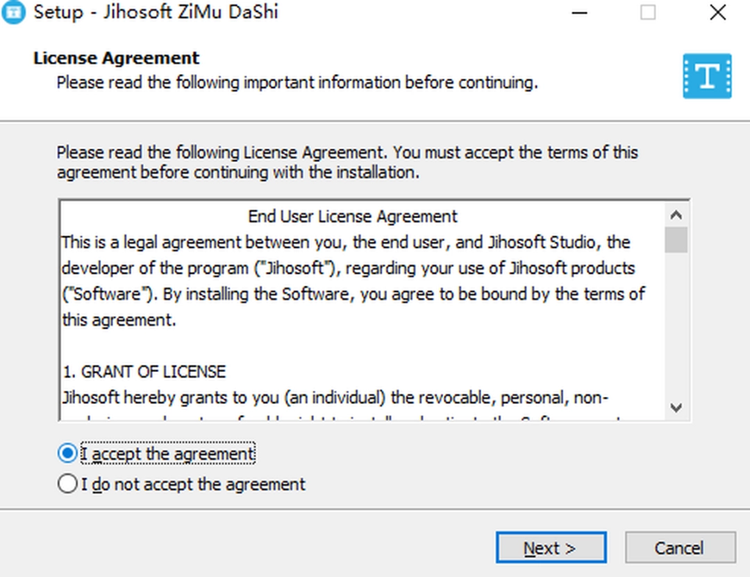The width and height of the screenshot is (750, 577).
Task: Minimize the Setup window
Action: (x=581, y=13)
